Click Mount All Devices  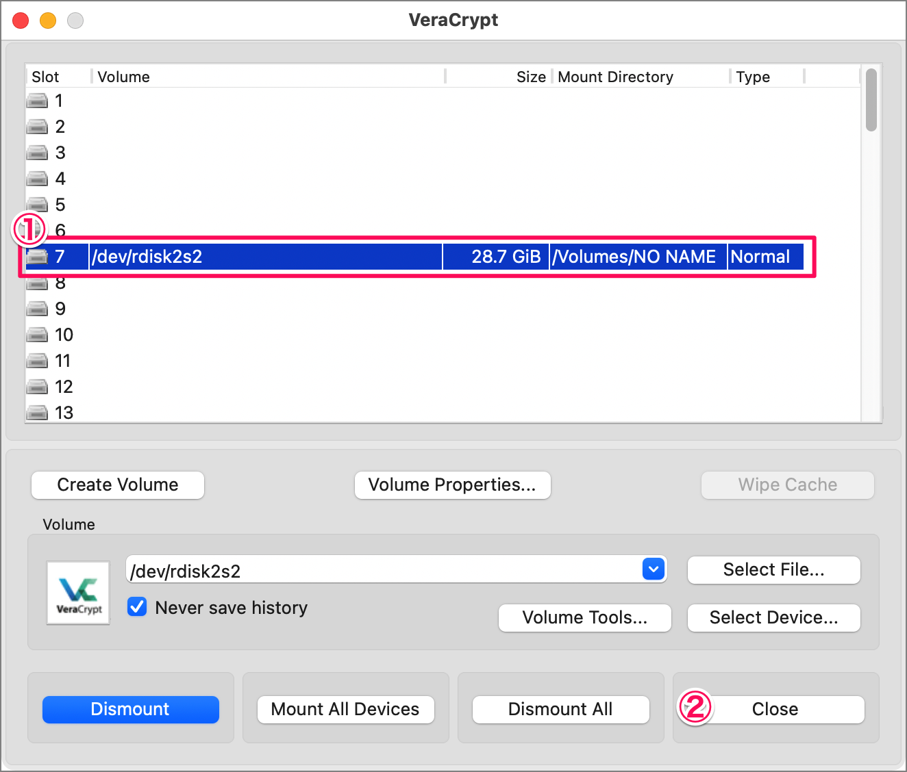(345, 709)
